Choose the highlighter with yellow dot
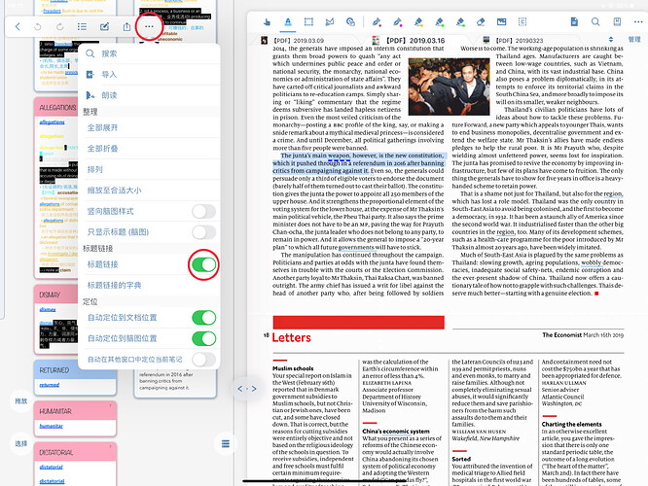The width and height of the screenshot is (648, 486). [x=418, y=22]
